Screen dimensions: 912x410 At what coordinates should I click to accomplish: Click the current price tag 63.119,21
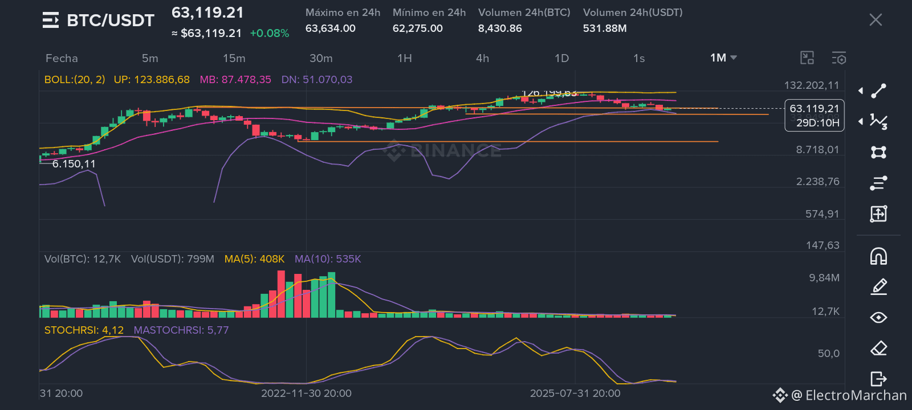point(815,109)
